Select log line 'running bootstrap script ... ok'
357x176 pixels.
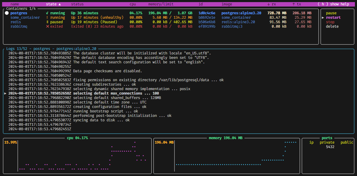[73, 111]
